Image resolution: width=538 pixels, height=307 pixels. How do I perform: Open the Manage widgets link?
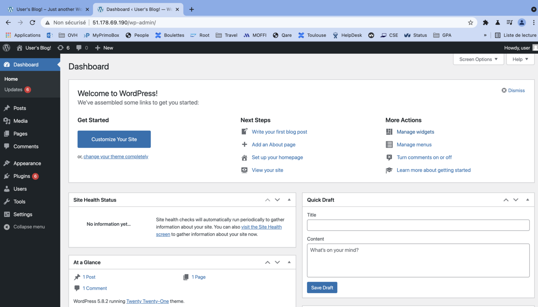[x=415, y=131]
